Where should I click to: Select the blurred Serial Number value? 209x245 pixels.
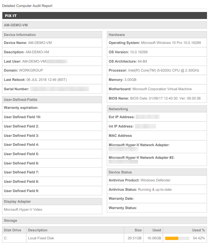coord(60,89)
